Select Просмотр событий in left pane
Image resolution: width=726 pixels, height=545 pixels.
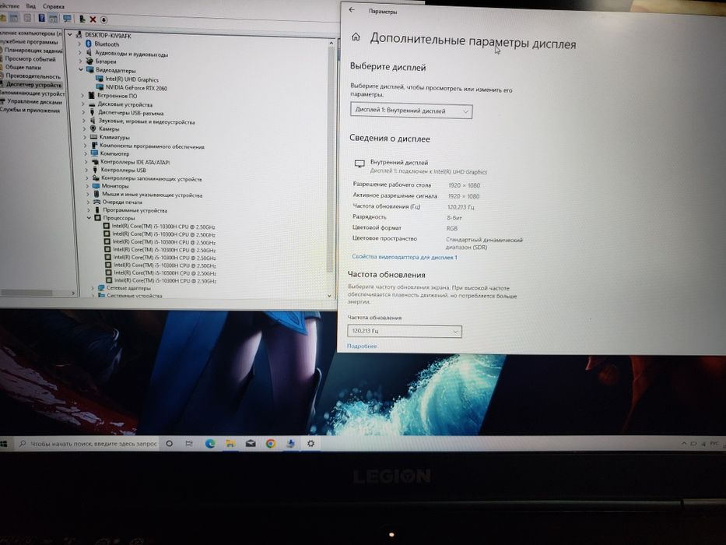pyautogui.click(x=30, y=59)
